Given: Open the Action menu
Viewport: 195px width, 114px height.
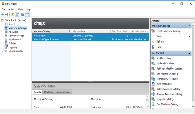Looking at the screenshot, I should (12, 9).
